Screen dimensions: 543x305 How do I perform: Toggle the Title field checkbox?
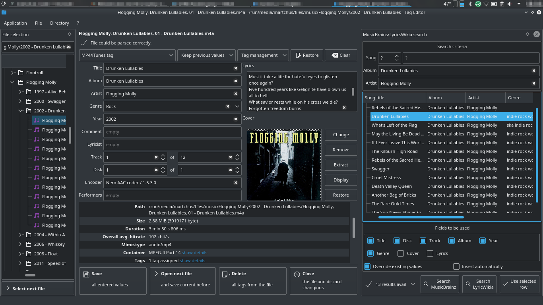tap(370, 241)
